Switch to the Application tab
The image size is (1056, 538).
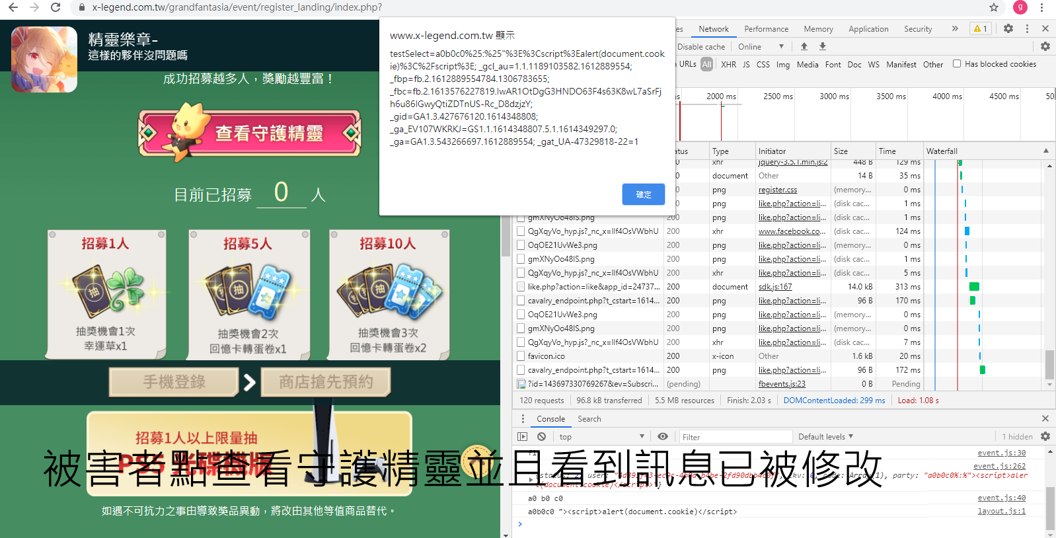click(x=868, y=28)
